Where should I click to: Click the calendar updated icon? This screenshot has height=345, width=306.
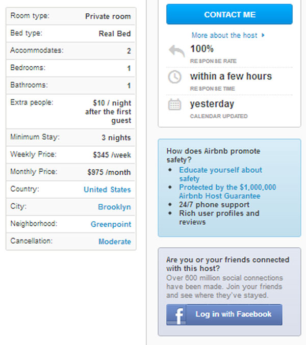(175, 105)
